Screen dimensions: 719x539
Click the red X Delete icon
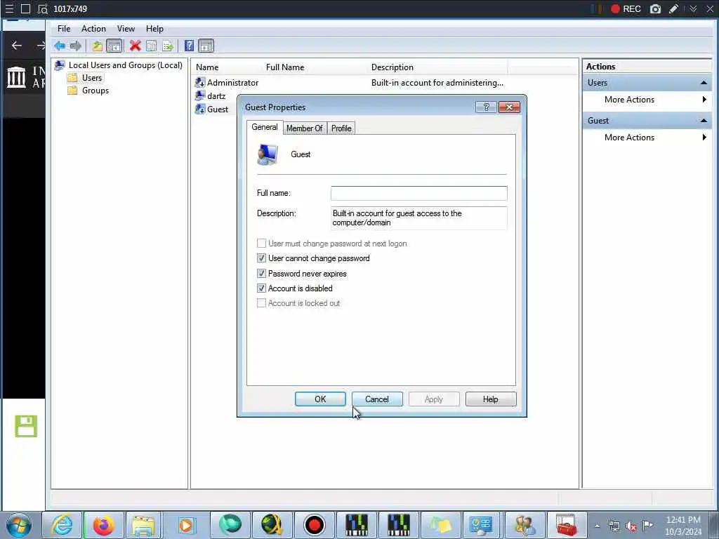pos(136,46)
